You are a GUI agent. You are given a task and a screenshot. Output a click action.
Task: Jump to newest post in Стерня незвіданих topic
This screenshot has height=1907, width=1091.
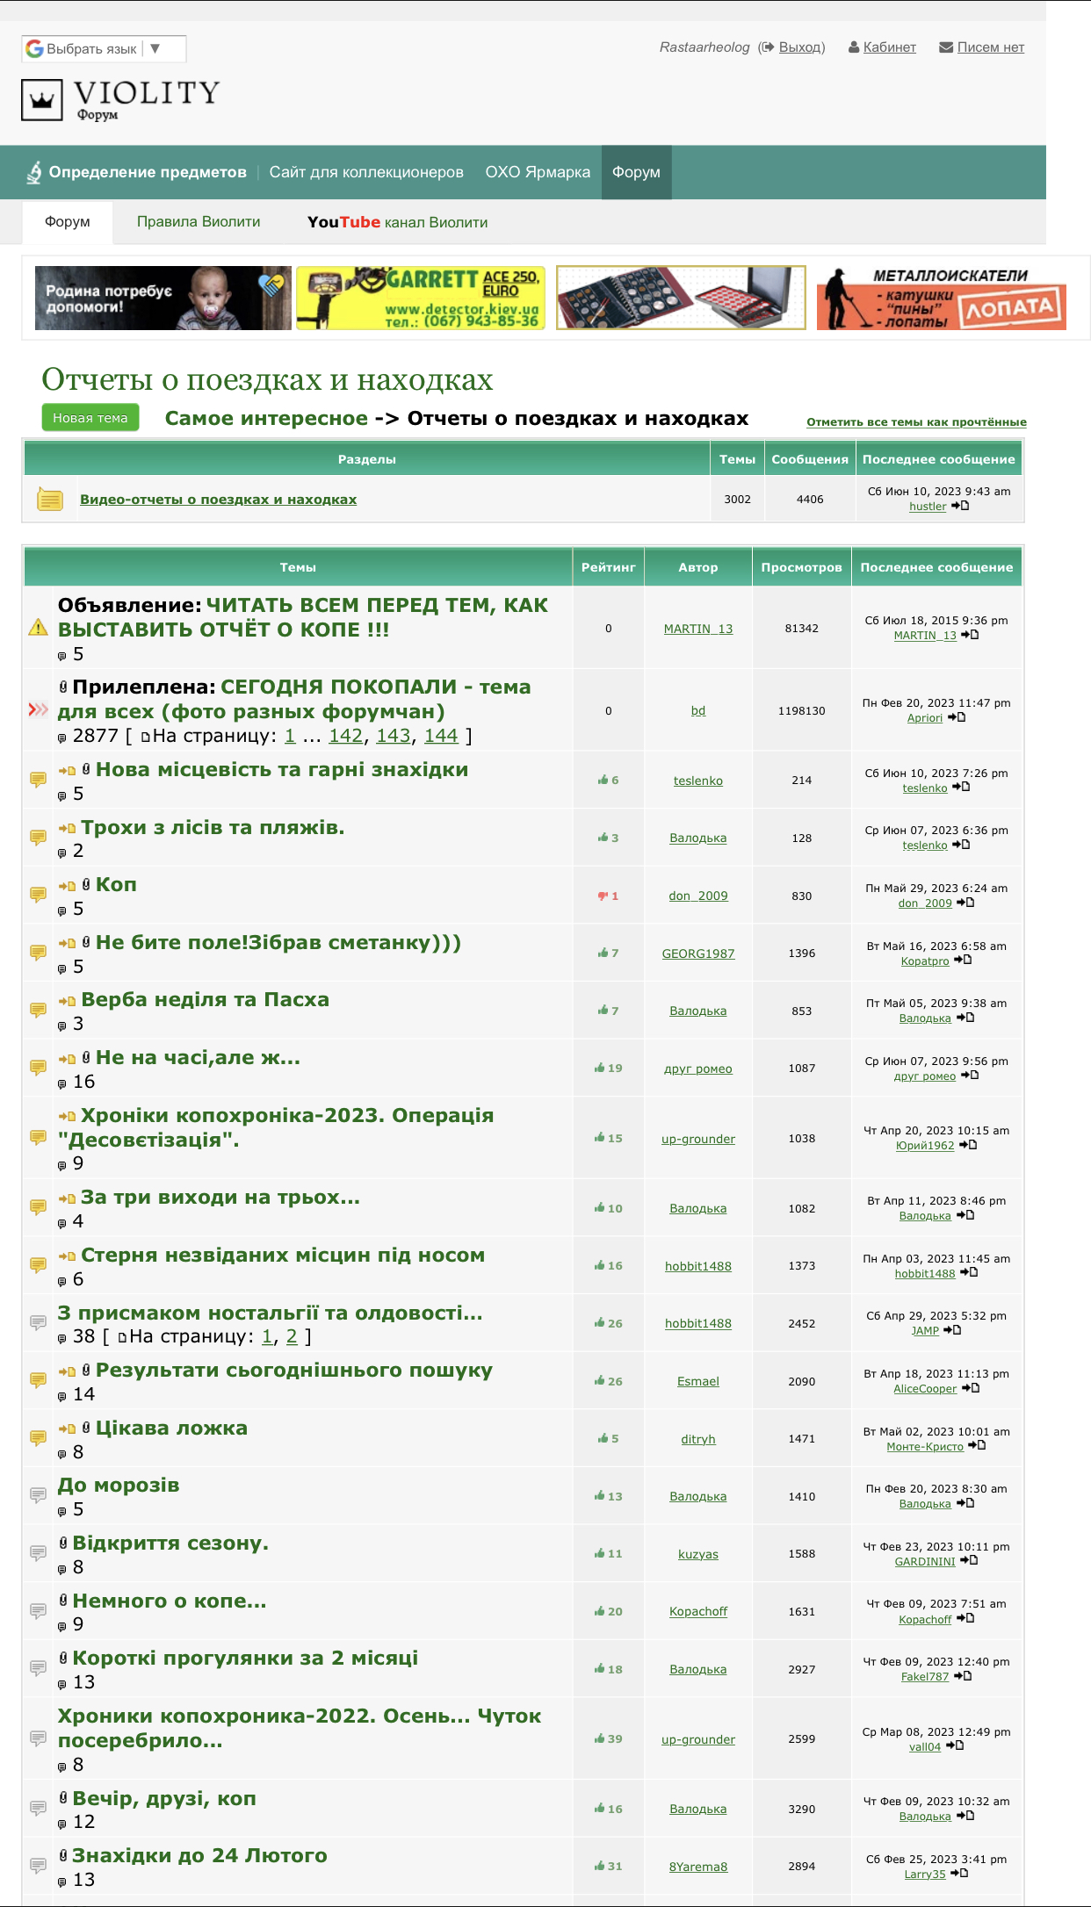(67, 1256)
